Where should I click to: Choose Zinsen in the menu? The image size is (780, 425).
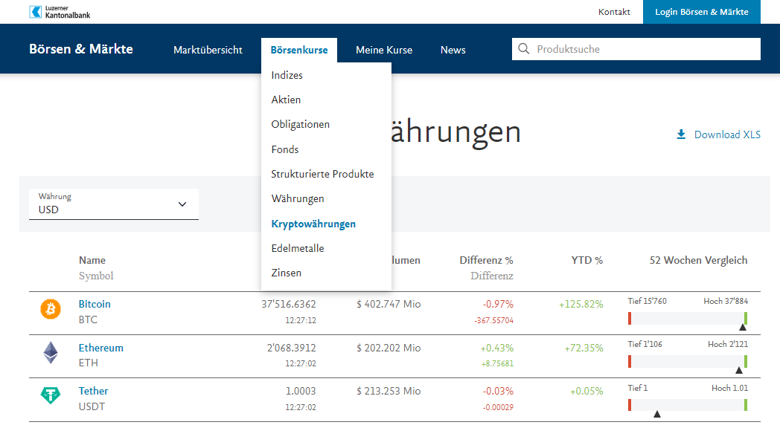(x=286, y=273)
